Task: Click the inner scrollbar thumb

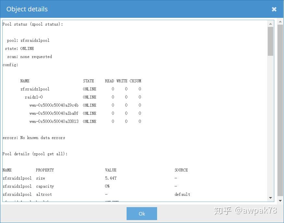Action: [270, 41]
